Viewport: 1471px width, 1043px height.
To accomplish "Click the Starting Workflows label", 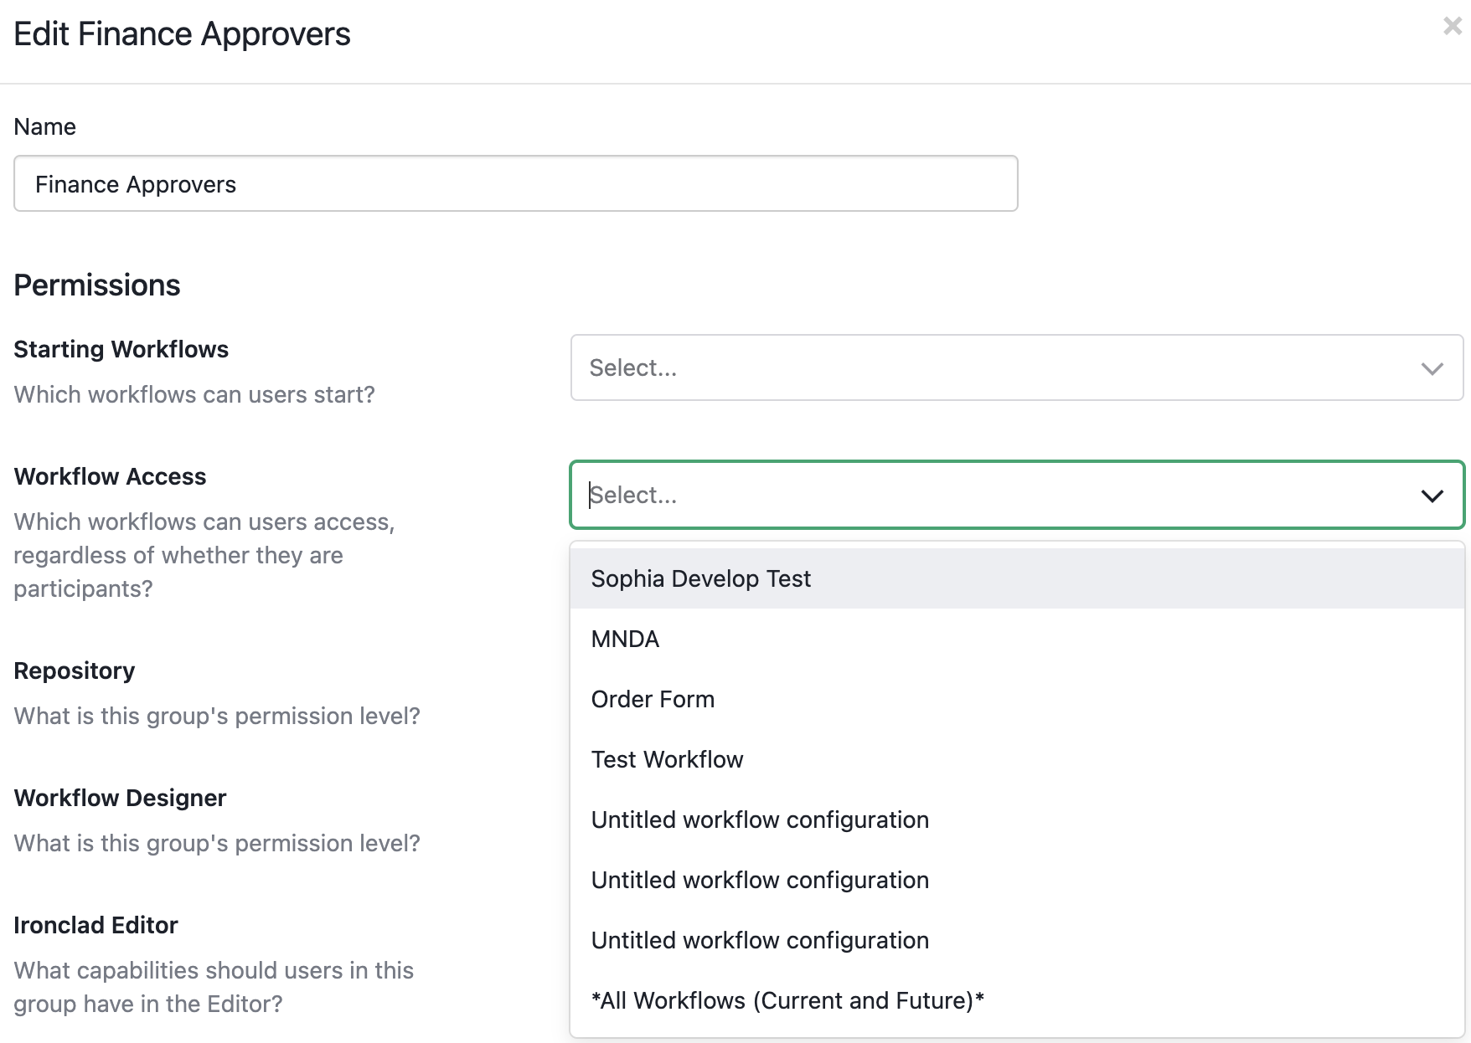I will 121,349.
